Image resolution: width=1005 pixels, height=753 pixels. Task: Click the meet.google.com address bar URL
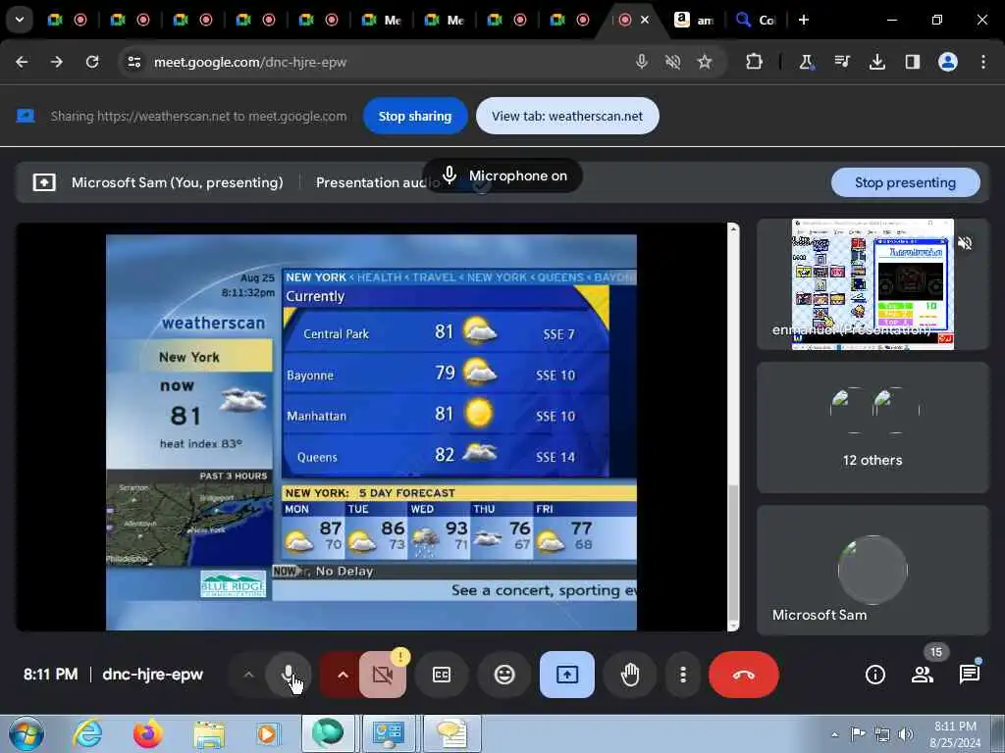[x=250, y=62]
